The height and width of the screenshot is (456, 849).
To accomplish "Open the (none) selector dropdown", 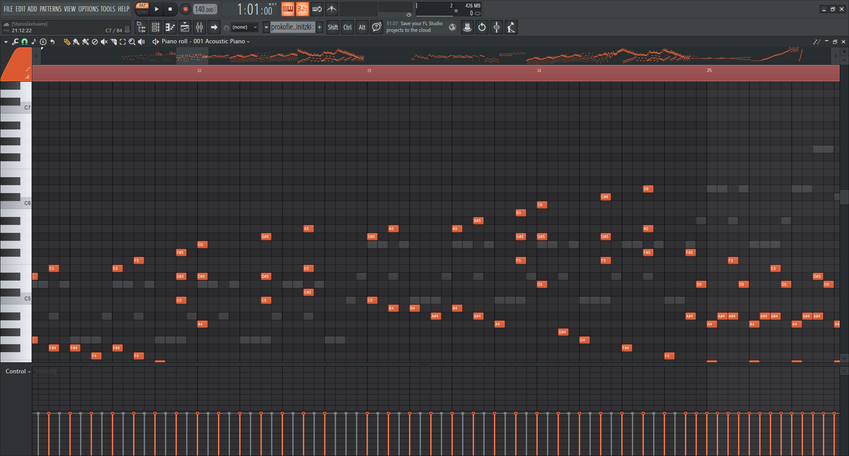I will pos(245,27).
